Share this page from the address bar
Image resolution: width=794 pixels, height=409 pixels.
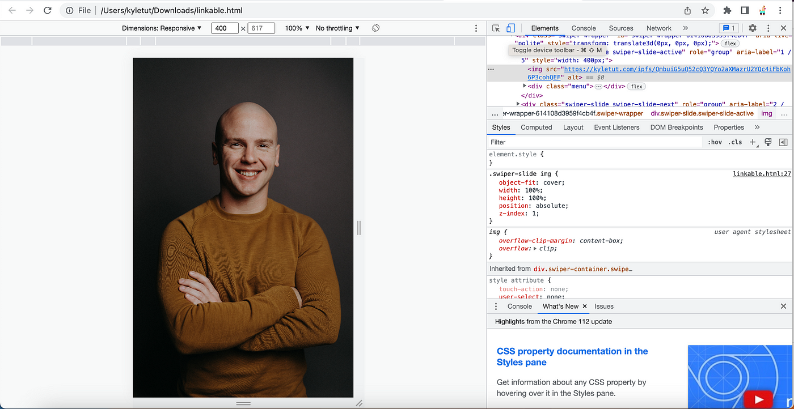coord(687,10)
